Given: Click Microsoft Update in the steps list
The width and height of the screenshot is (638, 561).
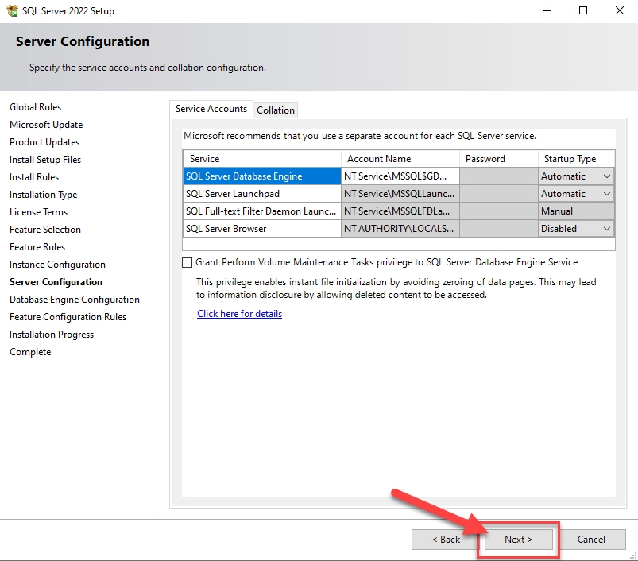Looking at the screenshot, I should (46, 125).
